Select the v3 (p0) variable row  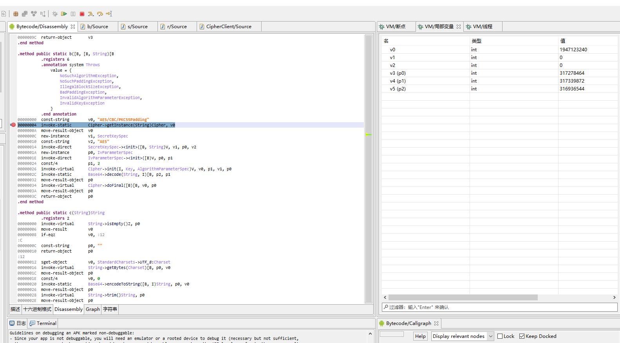click(500, 73)
